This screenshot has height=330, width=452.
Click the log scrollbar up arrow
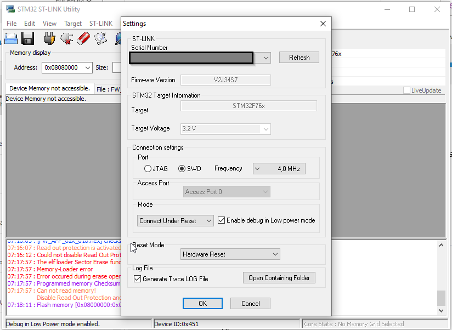pos(441,245)
